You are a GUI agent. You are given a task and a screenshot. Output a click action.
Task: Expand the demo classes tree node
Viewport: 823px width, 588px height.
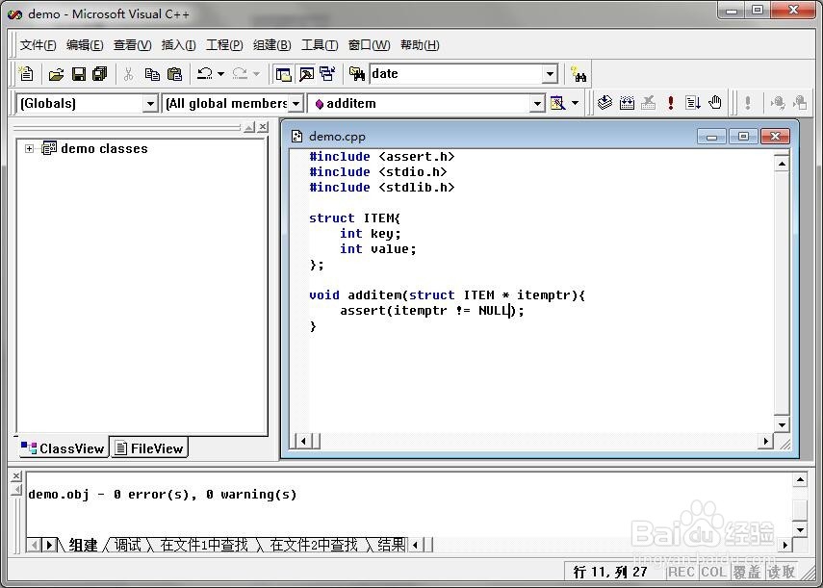tap(30, 149)
